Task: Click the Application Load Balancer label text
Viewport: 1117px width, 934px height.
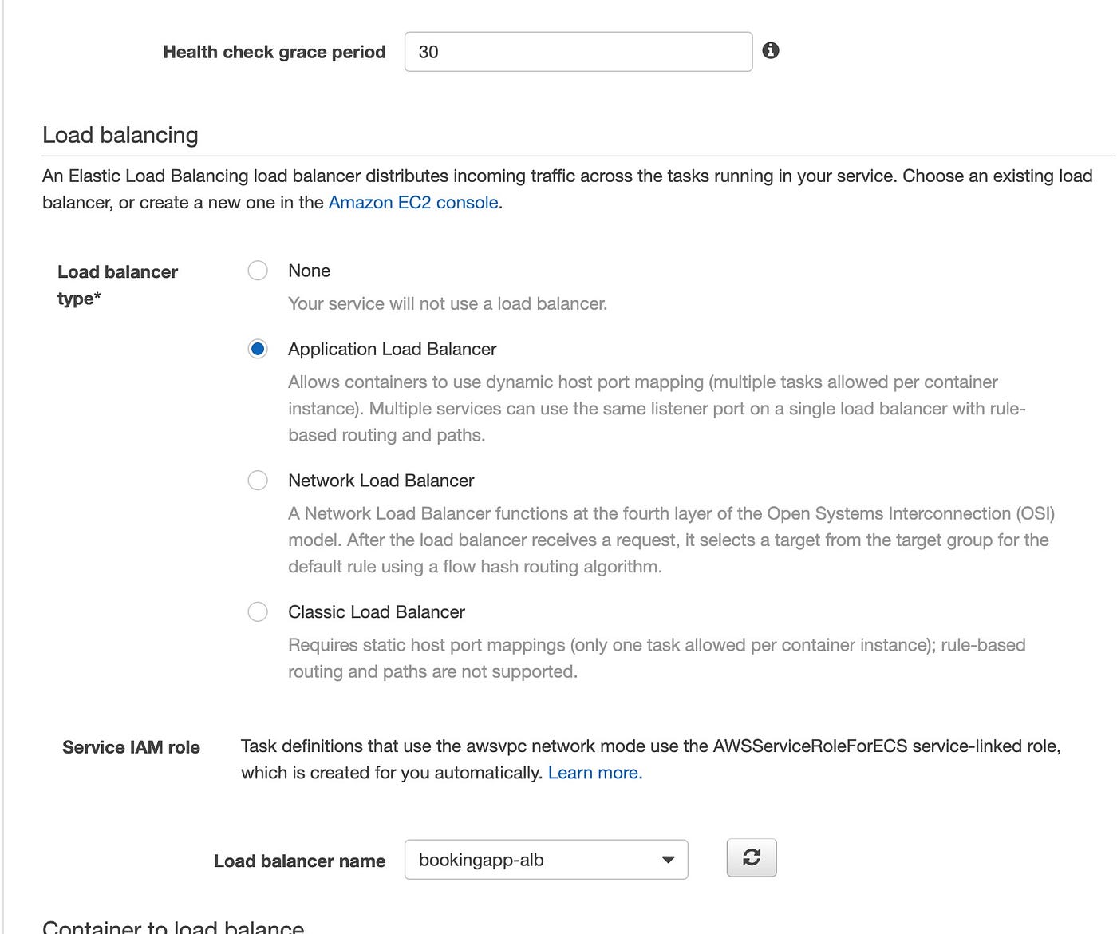Action: point(392,349)
